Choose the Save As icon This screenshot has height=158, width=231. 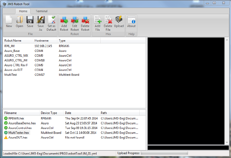click(x=41, y=20)
